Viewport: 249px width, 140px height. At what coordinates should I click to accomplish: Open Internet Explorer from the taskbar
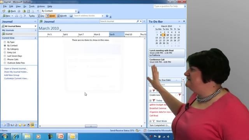tap(16, 136)
